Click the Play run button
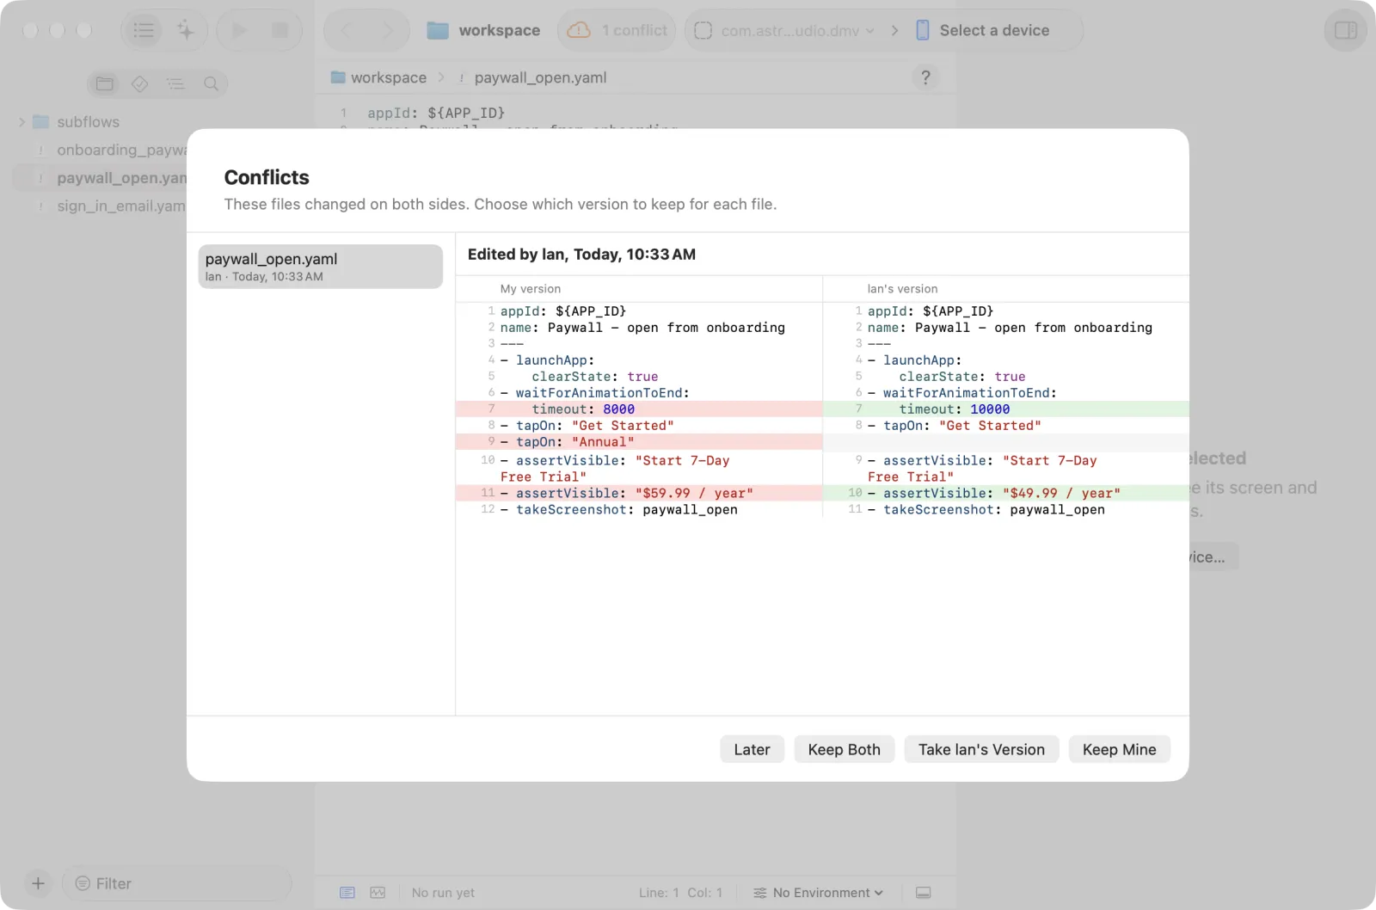 tap(239, 30)
